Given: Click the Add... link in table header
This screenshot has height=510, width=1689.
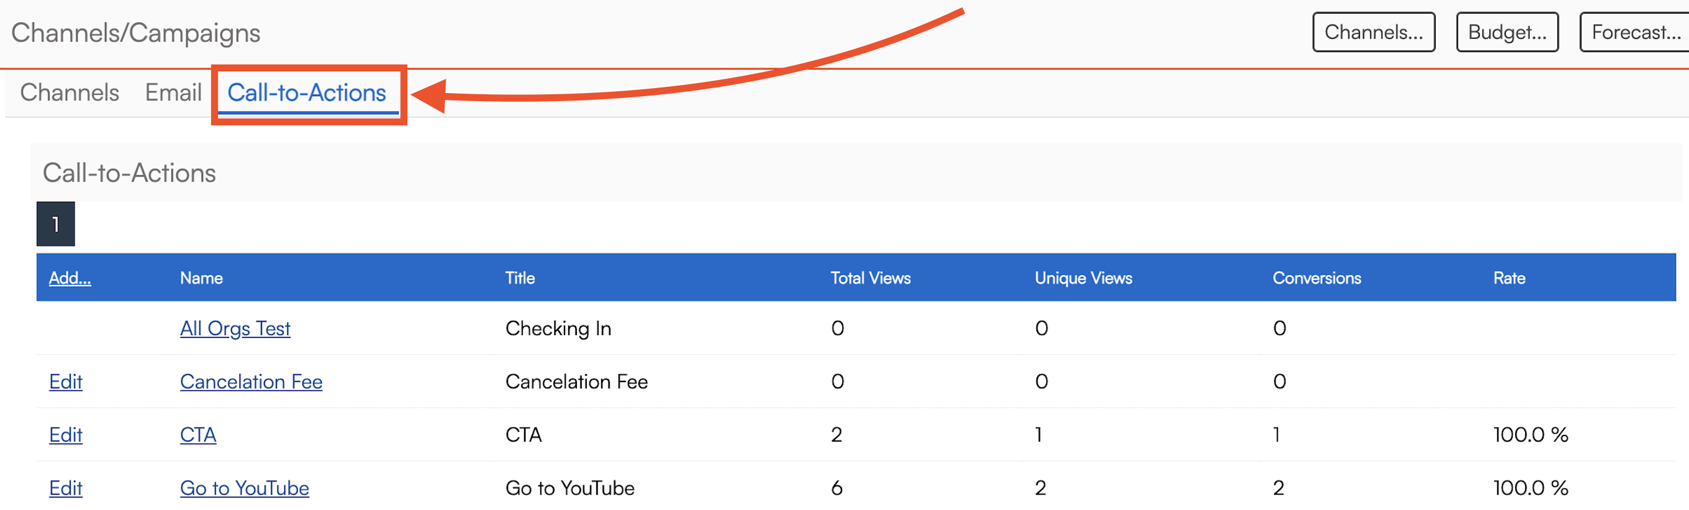Looking at the screenshot, I should click(x=70, y=278).
